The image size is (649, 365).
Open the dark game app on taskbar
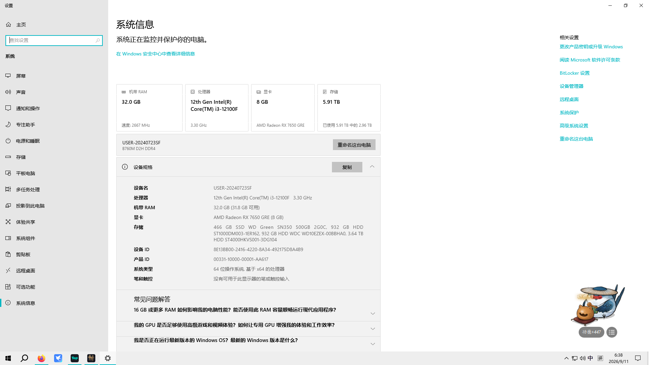click(91, 358)
